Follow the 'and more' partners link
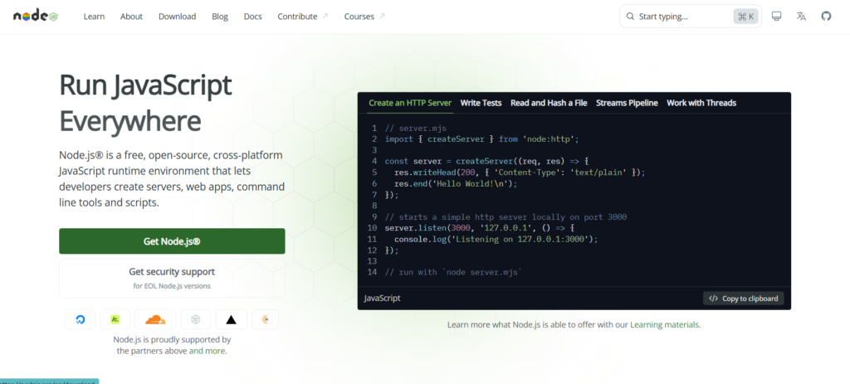Image resolution: width=850 pixels, height=384 pixels. [207, 351]
